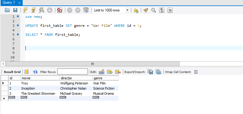Toggle the auto-commit mode icon
The width and height of the screenshot is (243, 114).
tap(86, 10)
